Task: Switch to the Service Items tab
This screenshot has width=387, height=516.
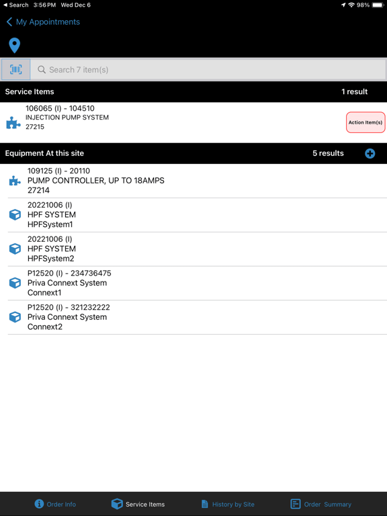Action: point(138,504)
